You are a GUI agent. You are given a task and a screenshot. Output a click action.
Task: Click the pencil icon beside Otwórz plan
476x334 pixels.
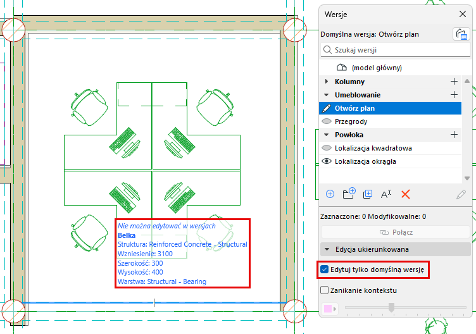327,108
